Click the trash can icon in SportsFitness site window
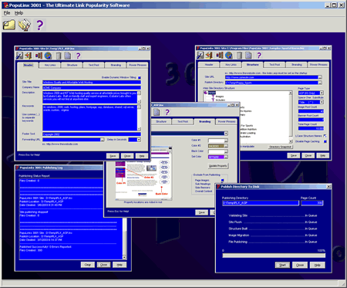This screenshot has height=288, width=347. pyautogui.click(x=239, y=55)
